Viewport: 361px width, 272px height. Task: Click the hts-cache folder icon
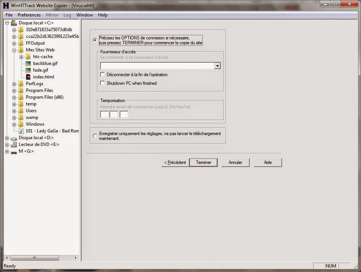(28, 57)
